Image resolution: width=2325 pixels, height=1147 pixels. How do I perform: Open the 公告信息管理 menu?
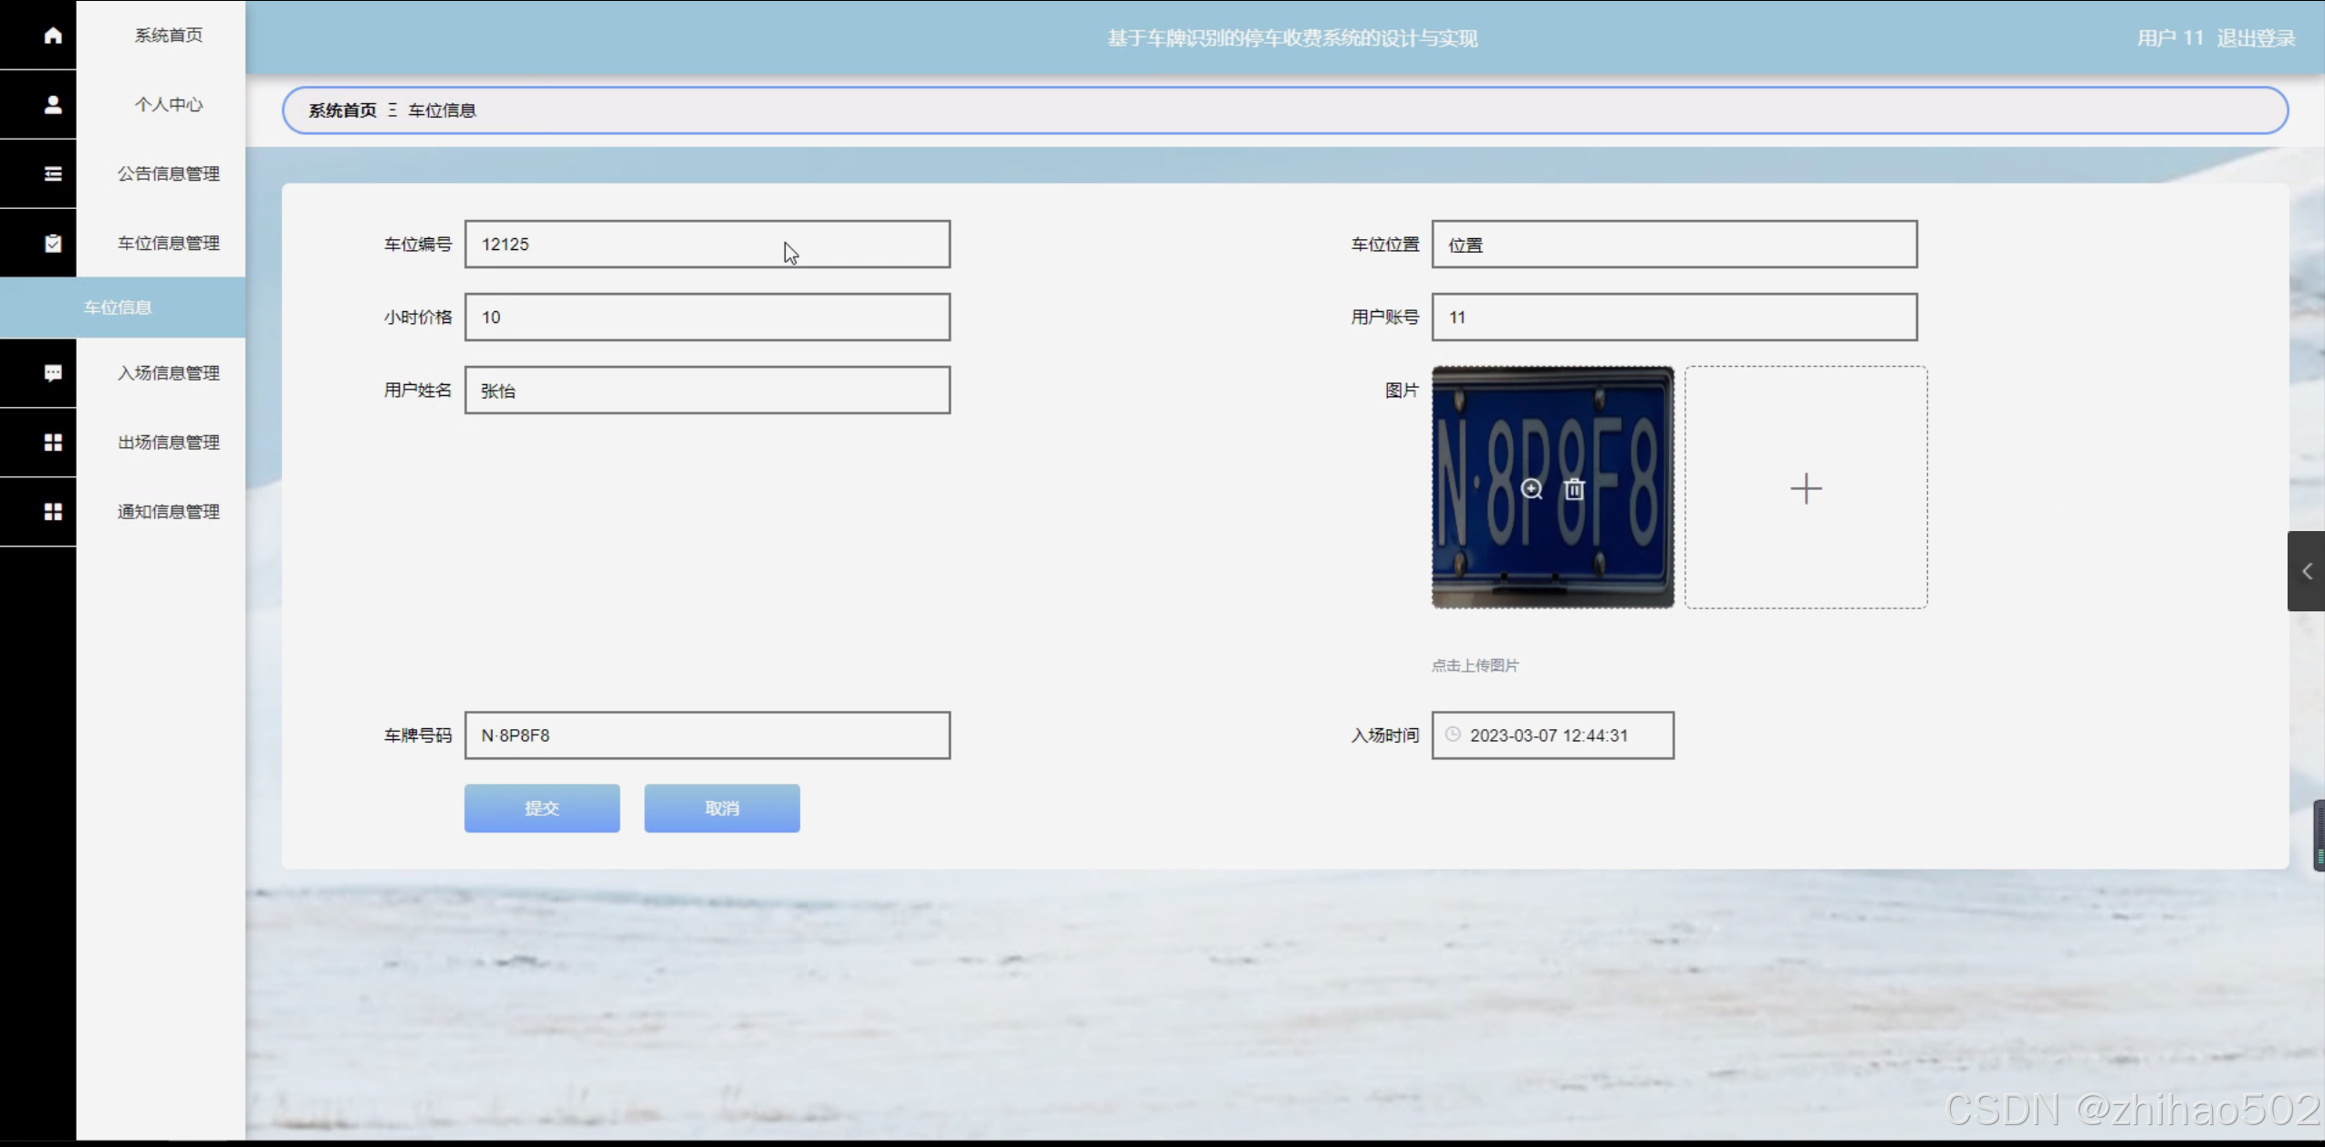[x=169, y=173]
